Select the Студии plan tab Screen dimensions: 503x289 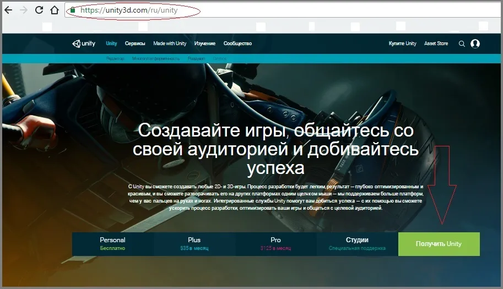(x=357, y=244)
